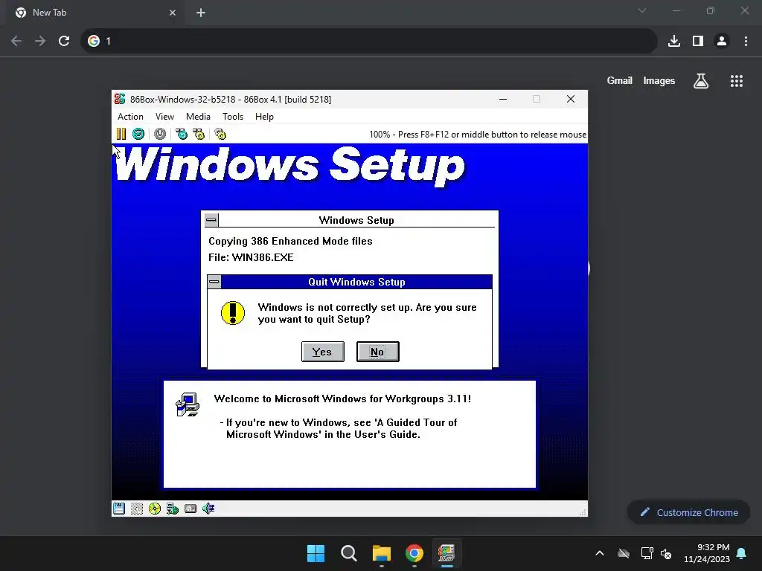Click the network status bar icon
The width and height of the screenshot is (762, 571).
173,509
